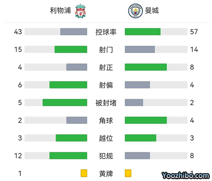Click Manchester City's green possession bar
This screenshot has width=212, height=181.
[x=143, y=32]
